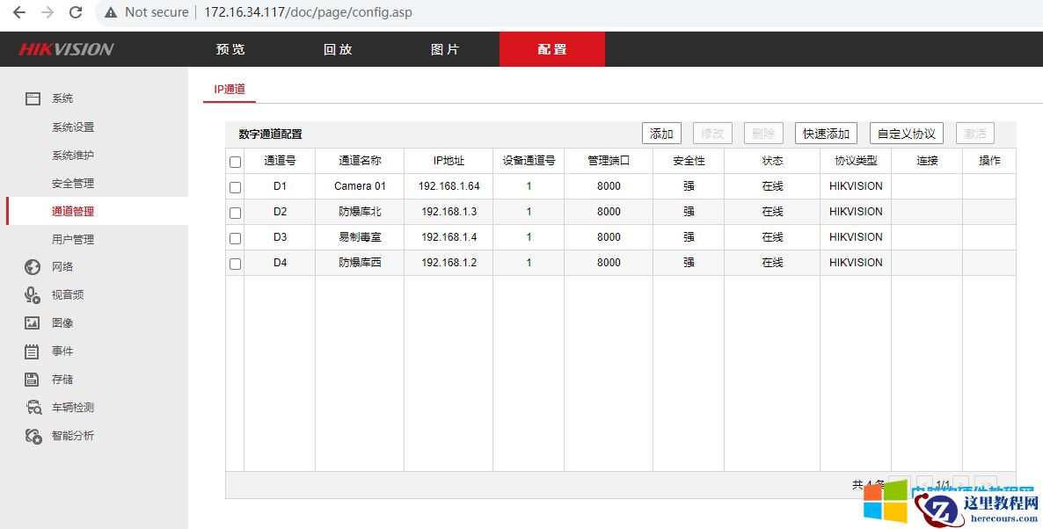Open the 配置 configuration tab

point(551,49)
